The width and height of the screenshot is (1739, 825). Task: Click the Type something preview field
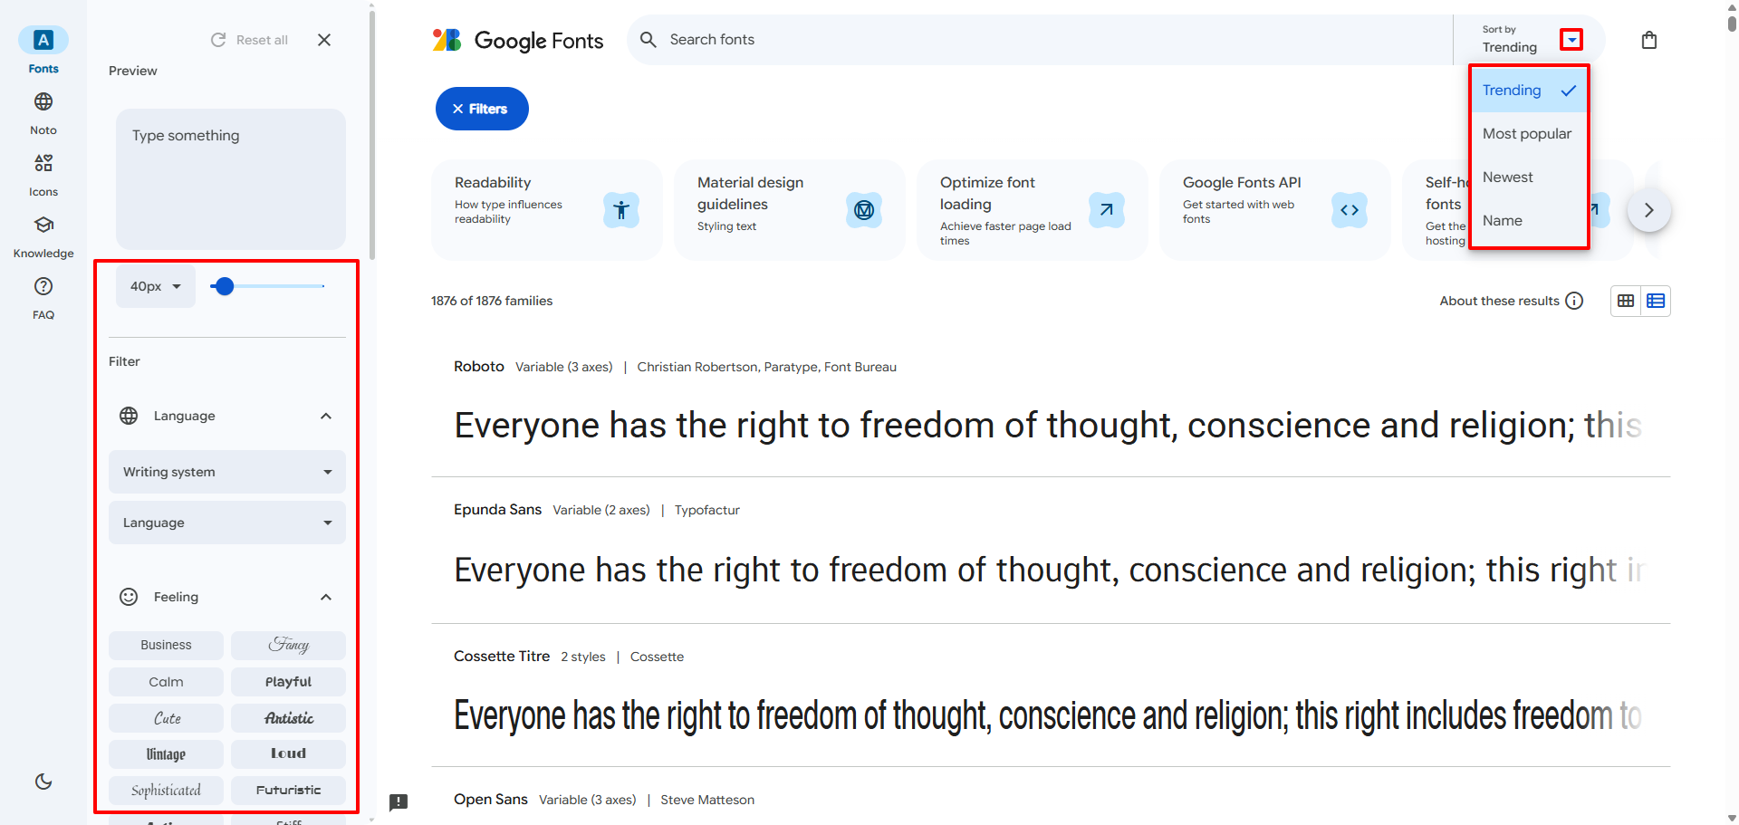pyautogui.click(x=230, y=178)
